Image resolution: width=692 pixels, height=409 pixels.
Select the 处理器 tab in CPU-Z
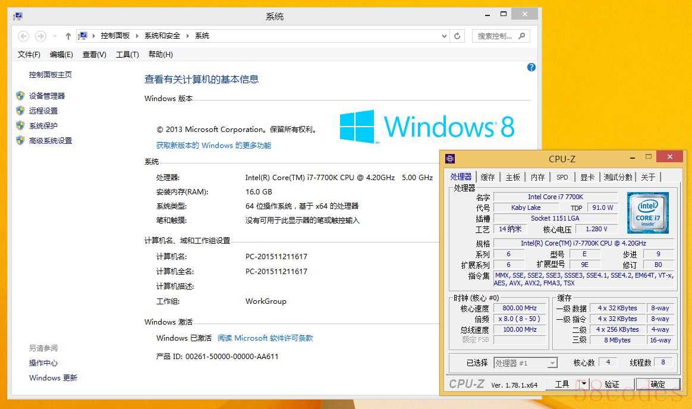tap(461, 177)
